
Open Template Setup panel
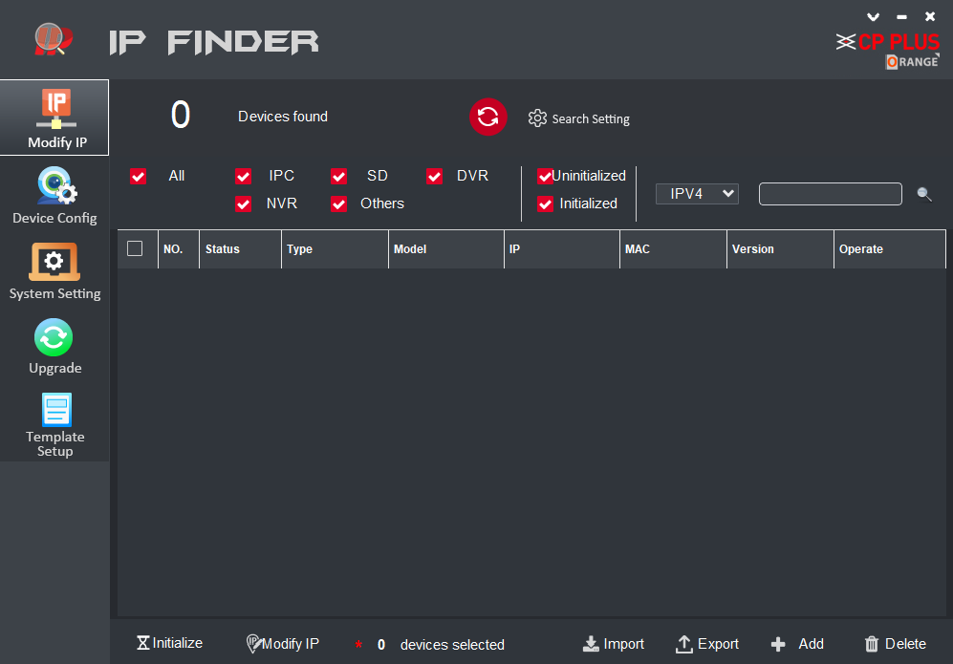(x=54, y=425)
